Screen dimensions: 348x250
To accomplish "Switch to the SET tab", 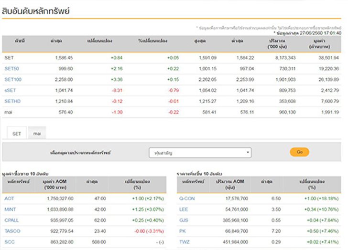I will point(17,134).
